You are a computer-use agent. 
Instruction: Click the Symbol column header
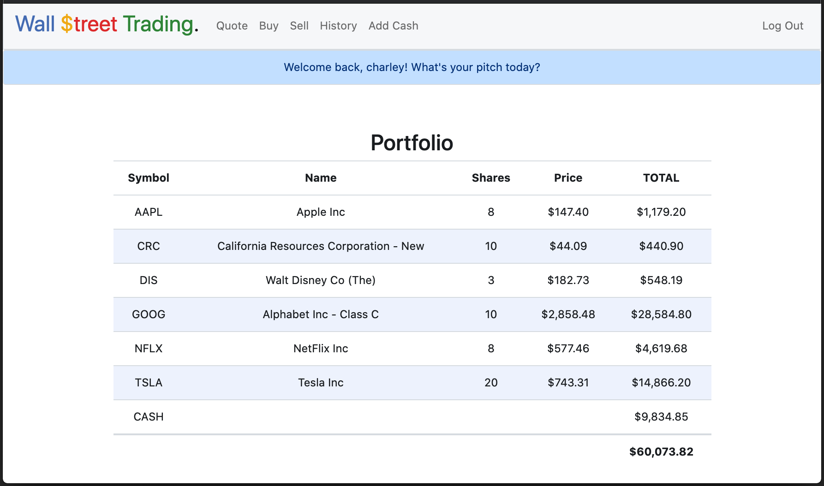tap(149, 178)
